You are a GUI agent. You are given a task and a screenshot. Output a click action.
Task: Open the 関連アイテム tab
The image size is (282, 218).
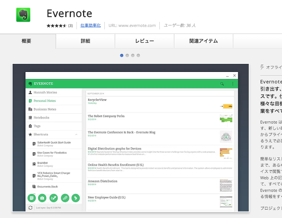[204, 41]
